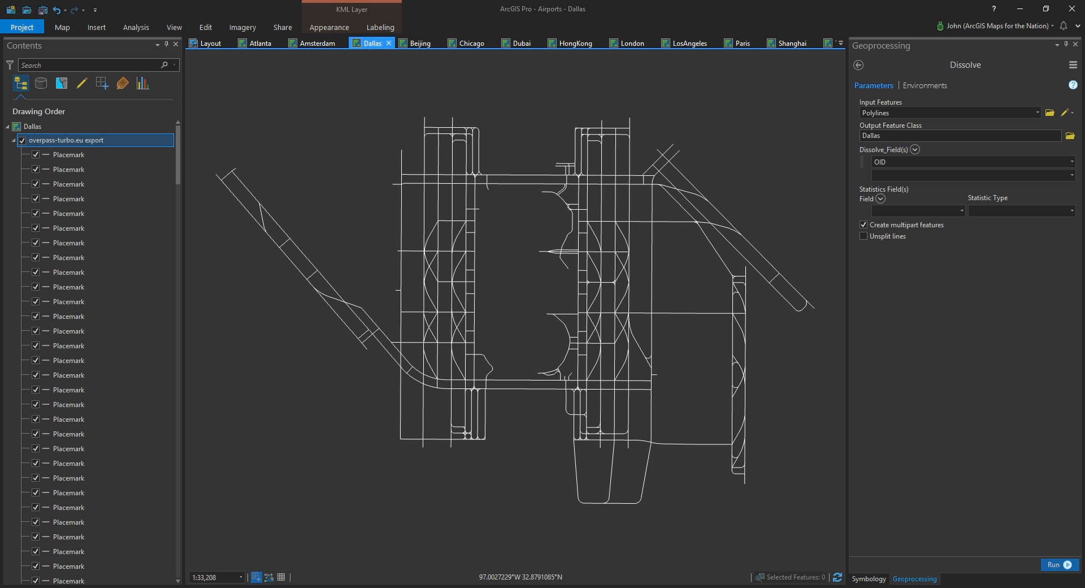The width and height of the screenshot is (1085, 588).
Task: Open the Environments tab link
Action: tap(925, 85)
